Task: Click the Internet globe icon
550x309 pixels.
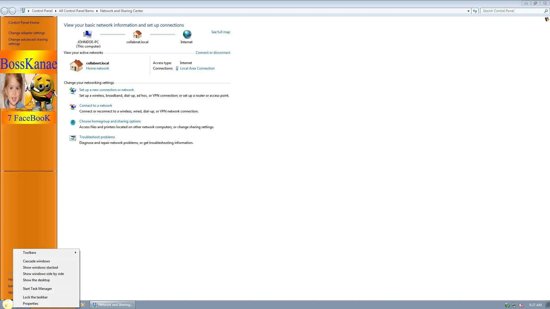Action: tap(187, 34)
